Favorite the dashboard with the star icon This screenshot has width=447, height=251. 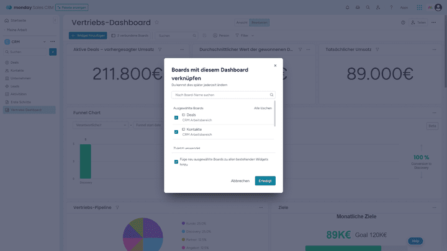pyautogui.click(x=157, y=22)
